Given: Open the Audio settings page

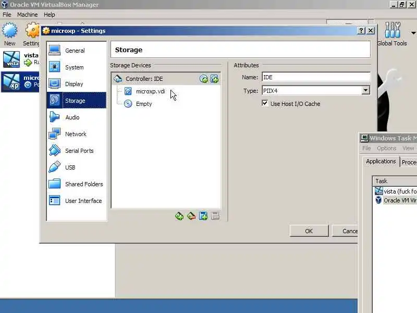Looking at the screenshot, I should (77, 117).
